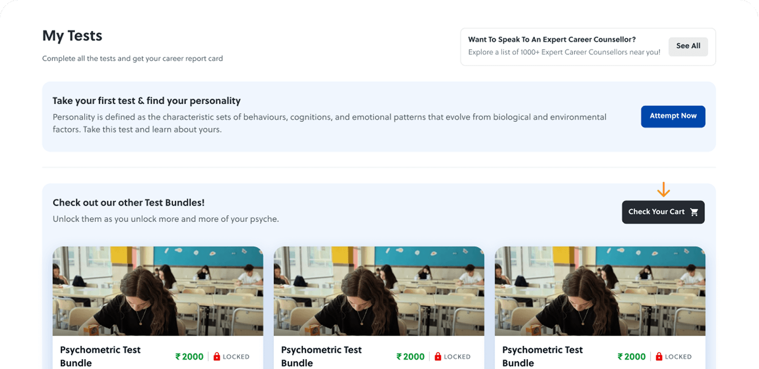
Task: Click the LOCKED label on the third test card
Action: 679,357
